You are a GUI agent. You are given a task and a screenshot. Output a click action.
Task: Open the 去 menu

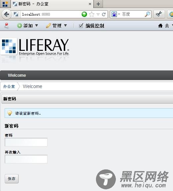(167, 26)
